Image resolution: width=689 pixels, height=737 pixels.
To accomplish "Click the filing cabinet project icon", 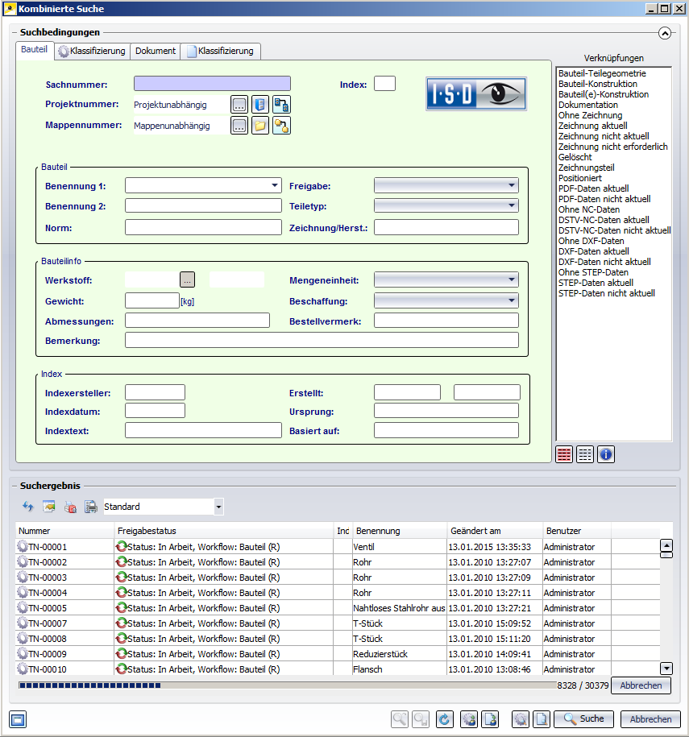I will pyautogui.click(x=260, y=105).
